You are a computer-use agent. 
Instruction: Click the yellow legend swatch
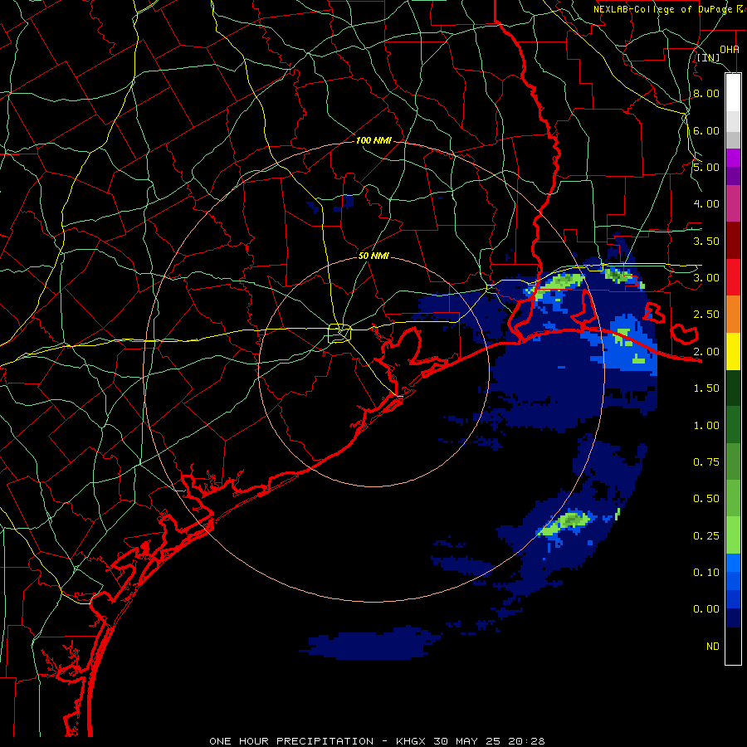(733, 352)
